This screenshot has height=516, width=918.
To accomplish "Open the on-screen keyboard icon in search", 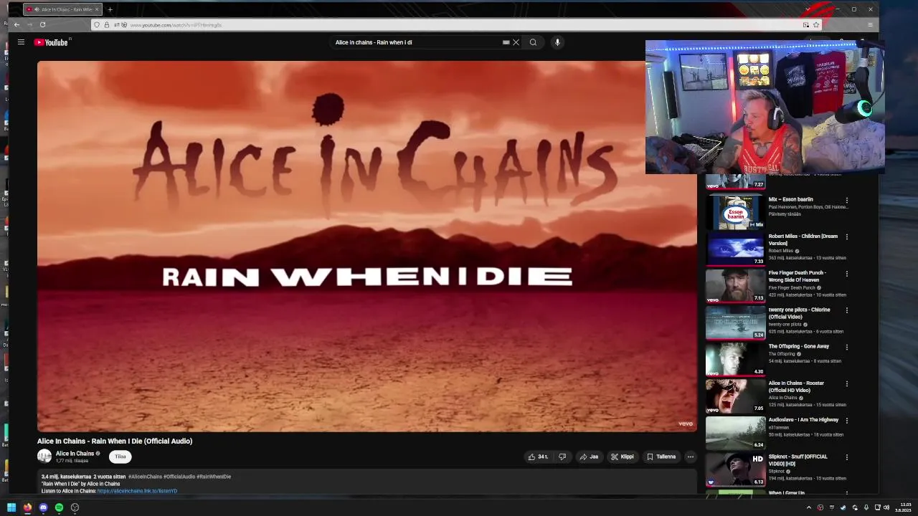I will [506, 42].
